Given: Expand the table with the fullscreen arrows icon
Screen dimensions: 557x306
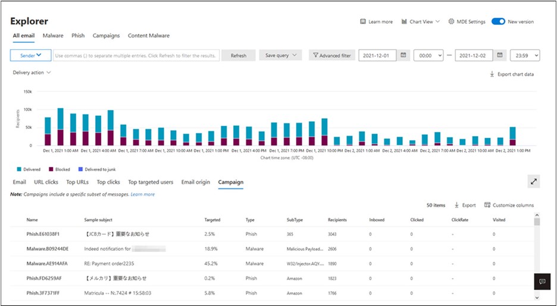Looking at the screenshot, I should tap(533, 182).
